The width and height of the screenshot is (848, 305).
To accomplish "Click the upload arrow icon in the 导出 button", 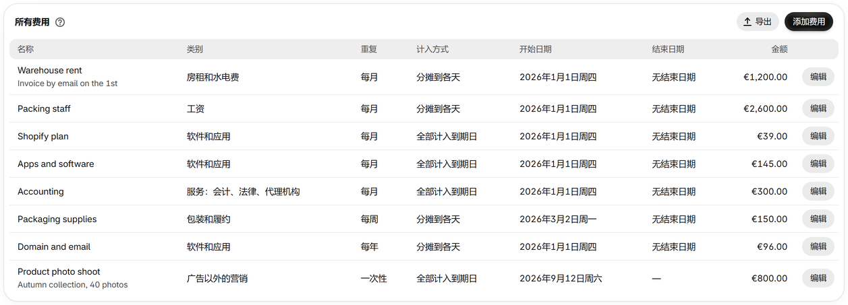I will [x=747, y=22].
